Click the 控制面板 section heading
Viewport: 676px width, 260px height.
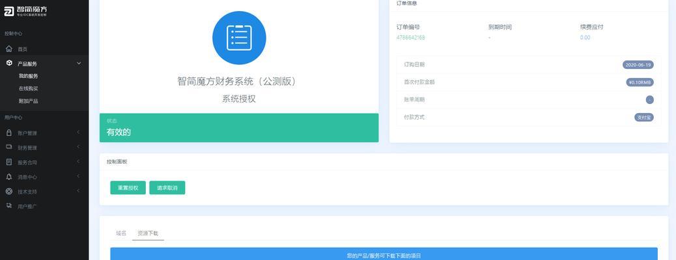pyautogui.click(x=117, y=162)
